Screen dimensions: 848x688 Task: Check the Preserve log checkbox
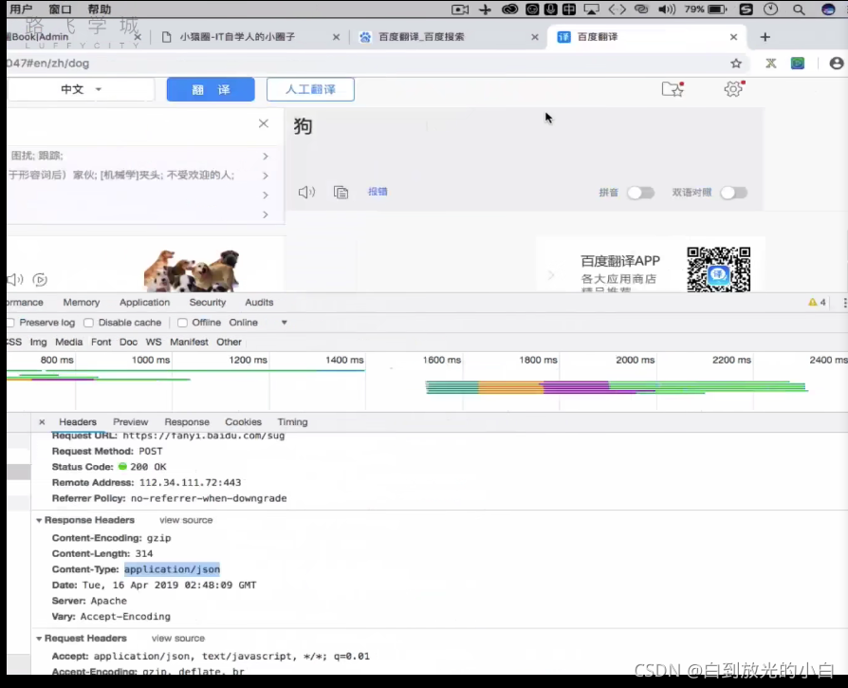[10, 323]
